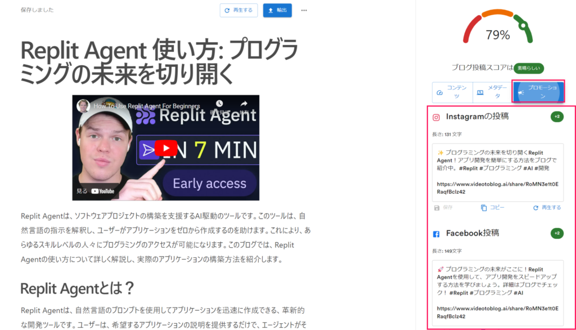Viewport: 576px width, 330px height.
Task: Click the 79% score gauge
Action: [x=498, y=28]
